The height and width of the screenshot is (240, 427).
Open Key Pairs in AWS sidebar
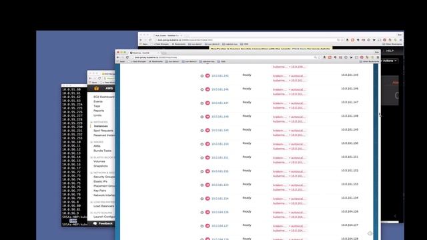click(99, 191)
